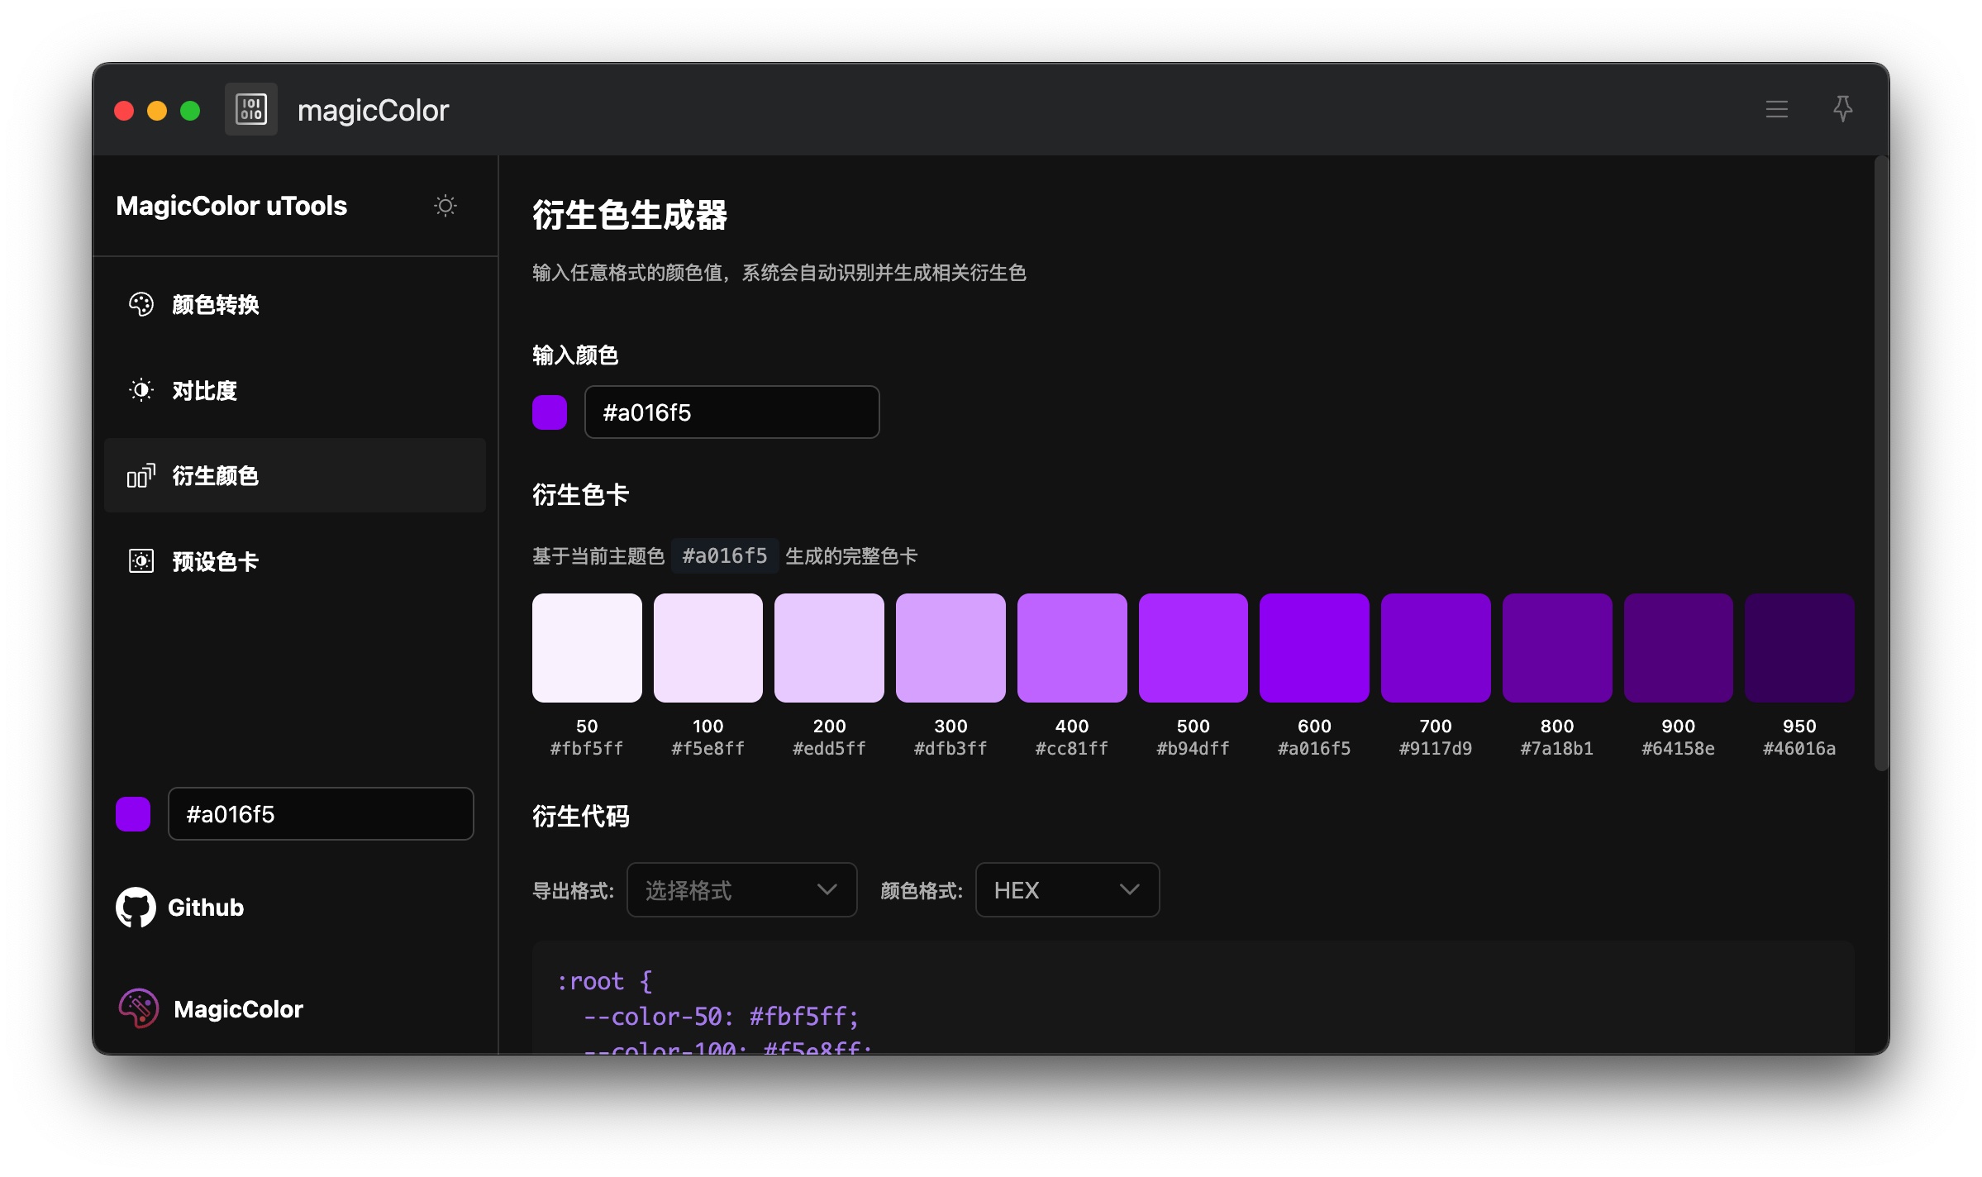This screenshot has height=1177, width=1982.
Task: Toggle light/dark theme sun icon
Action: pyautogui.click(x=445, y=206)
